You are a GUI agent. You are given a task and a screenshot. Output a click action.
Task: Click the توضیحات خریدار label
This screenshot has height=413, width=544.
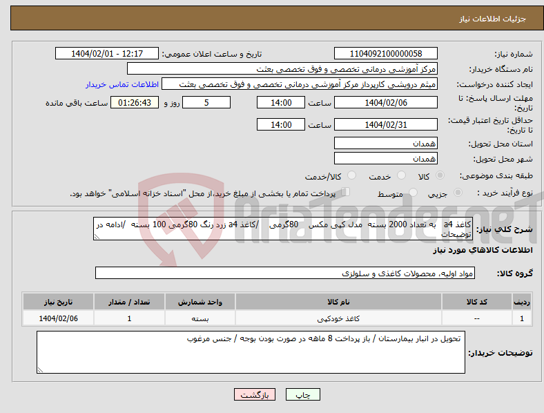(501, 353)
